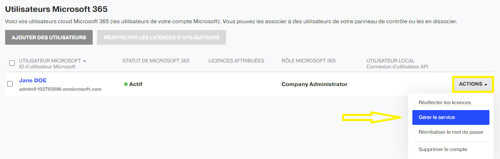Click the greyed-out RÉAFFECTER LES LICENCES D'UTILISATEURS button
Screen dimensions: 500x159
161,38
